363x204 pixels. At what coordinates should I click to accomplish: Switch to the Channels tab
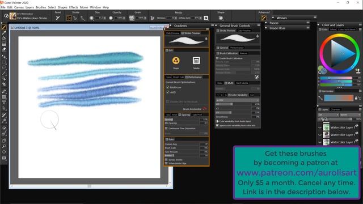click(x=335, y=109)
